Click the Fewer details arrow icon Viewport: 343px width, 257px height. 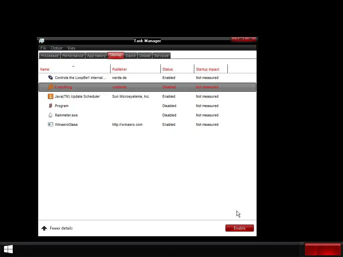tap(44, 228)
